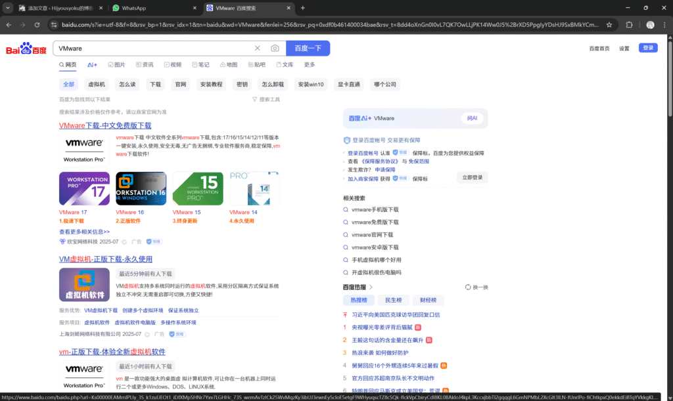Screen dimensions: 673x401
Task: View site information icon in address bar
Action: 54,25
